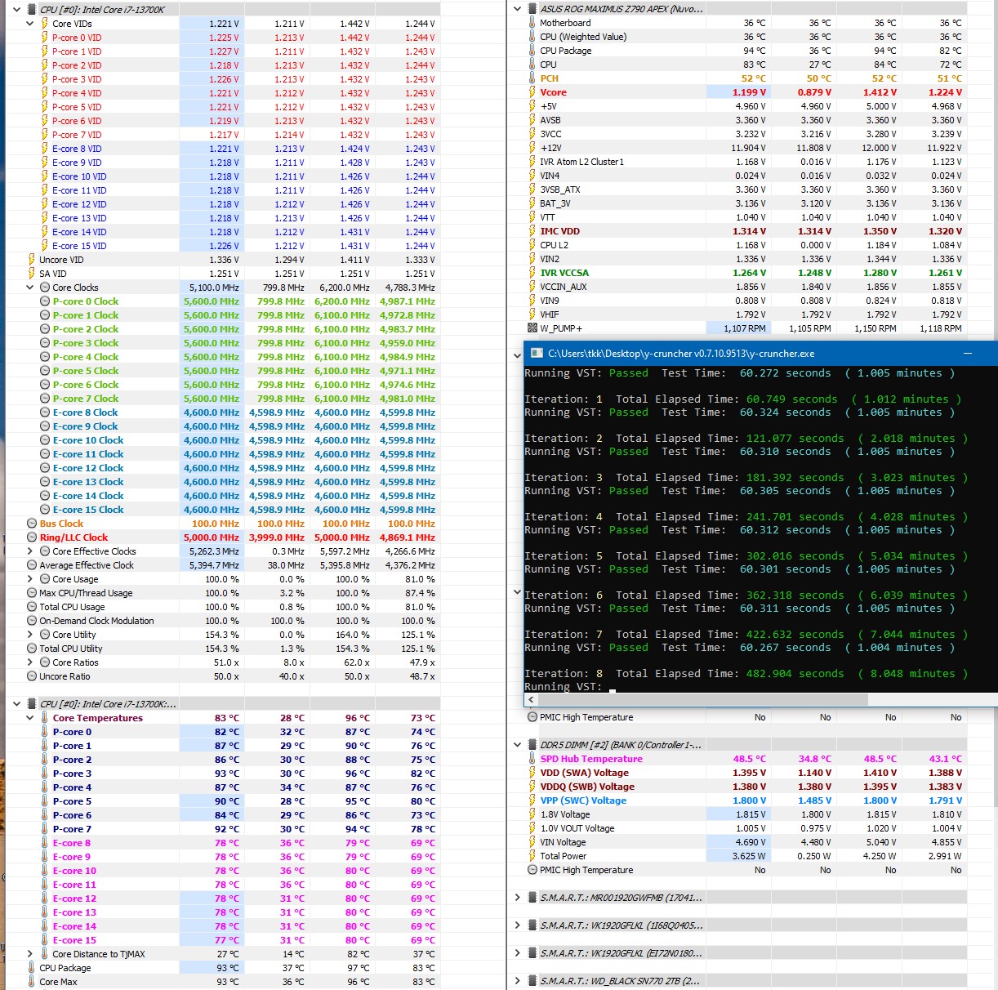Select the Vcore row label
The width and height of the screenshot is (998, 990).
[553, 92]
